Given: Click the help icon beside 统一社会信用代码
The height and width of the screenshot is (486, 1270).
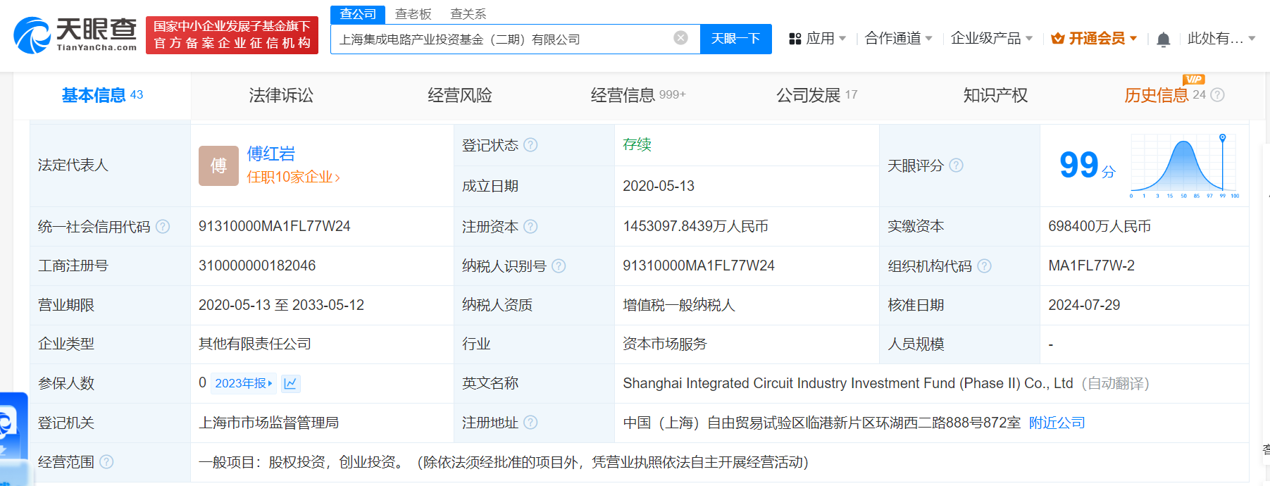Looking at the screenshot, I should pyautogui.click(x=163, y=227).
